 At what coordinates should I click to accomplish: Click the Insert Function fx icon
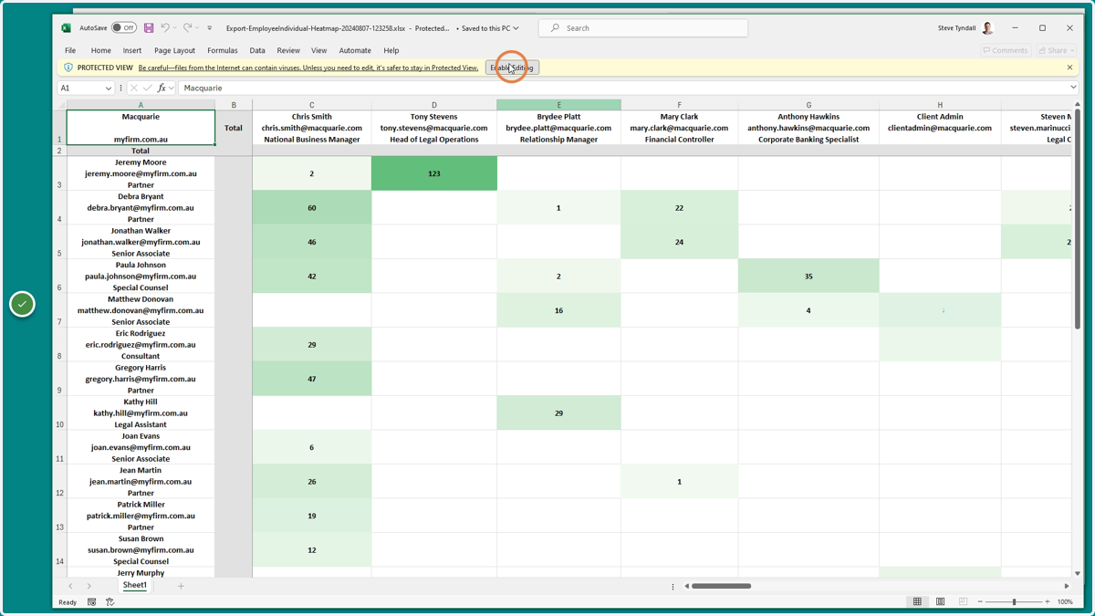coord(162,89)
